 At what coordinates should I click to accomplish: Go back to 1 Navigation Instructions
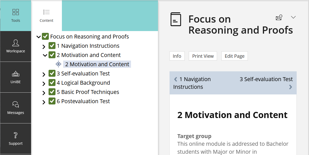(x=192, y=83)
